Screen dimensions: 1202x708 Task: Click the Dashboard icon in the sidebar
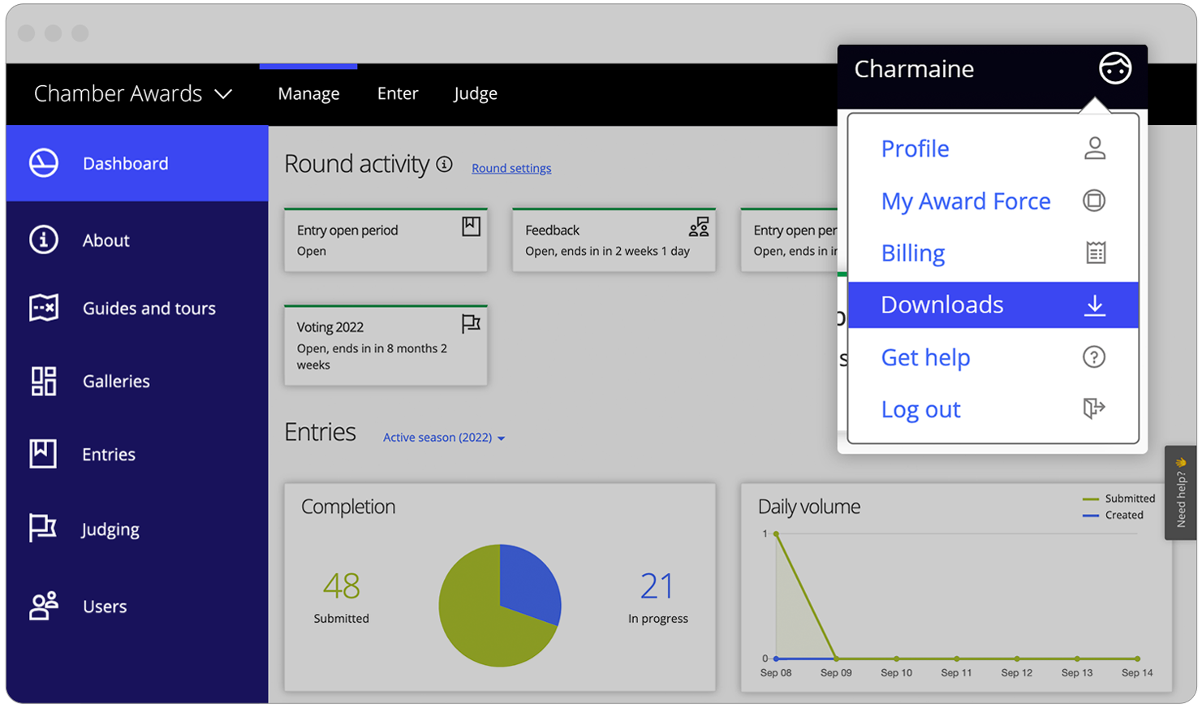(x=44, y=163)
